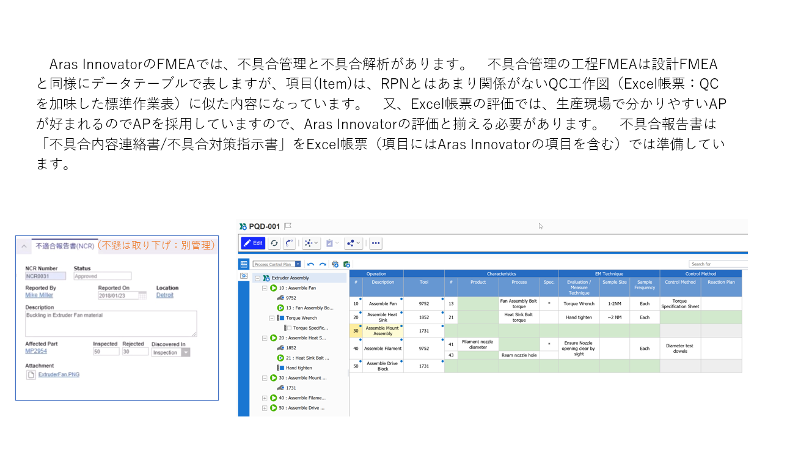The image size is (787, 466).
Task: Click the three-dots more options button
Action: click(x=376, y=243)
